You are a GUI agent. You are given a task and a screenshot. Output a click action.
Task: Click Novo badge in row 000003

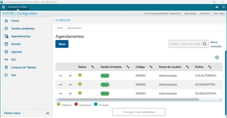click(105, 93)
